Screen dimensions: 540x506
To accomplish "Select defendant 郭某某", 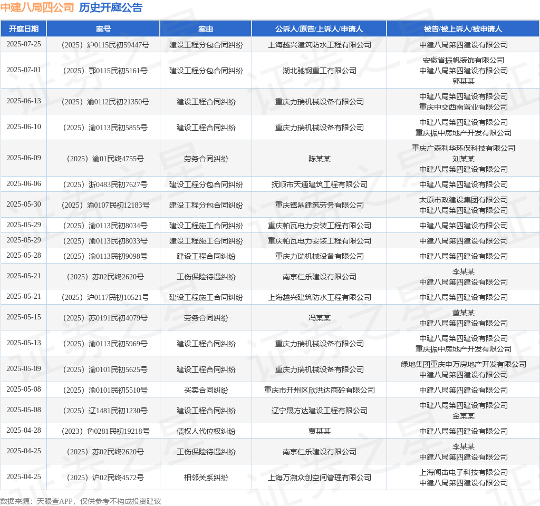I will (463, 81).
